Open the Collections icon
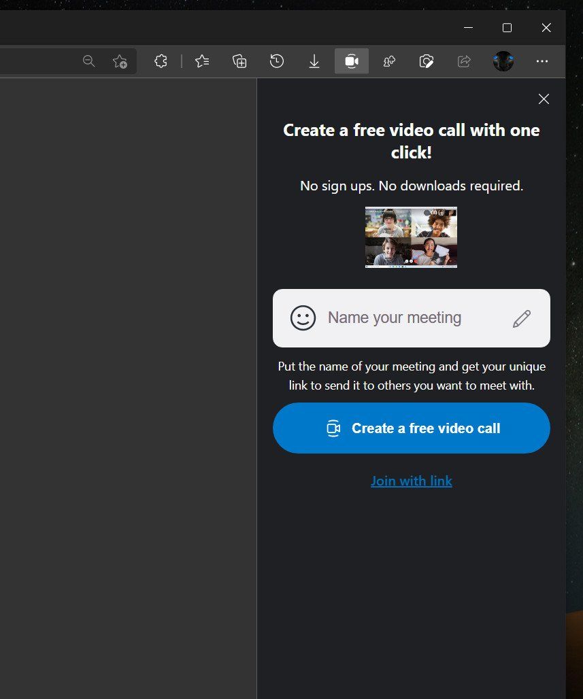The height and width of the screenshot is (699, 583). 239,61
